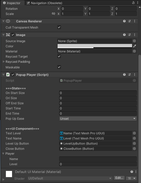Open Popup Player preset selector

click(x=129, y=75)
